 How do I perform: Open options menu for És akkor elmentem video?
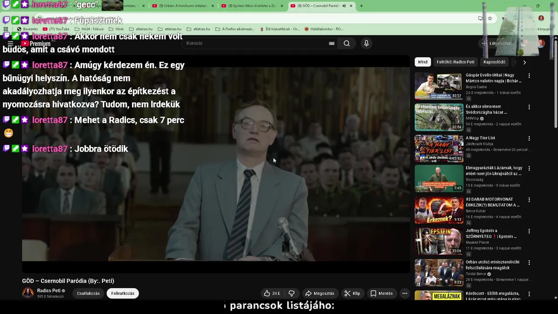pos(529,107)
